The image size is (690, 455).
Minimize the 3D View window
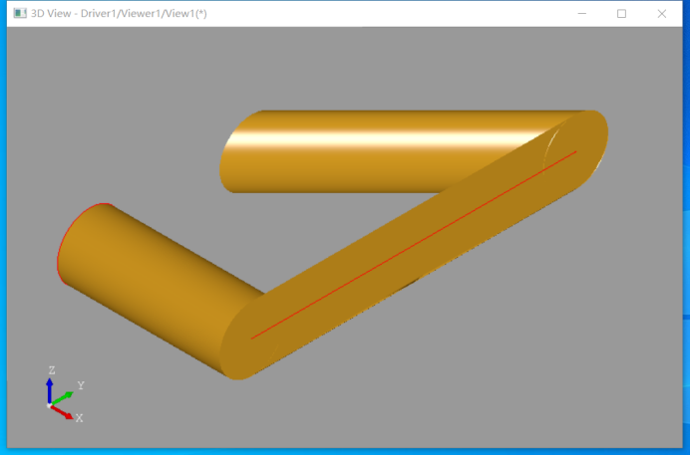pyautogui.click(x=581, y=14)
